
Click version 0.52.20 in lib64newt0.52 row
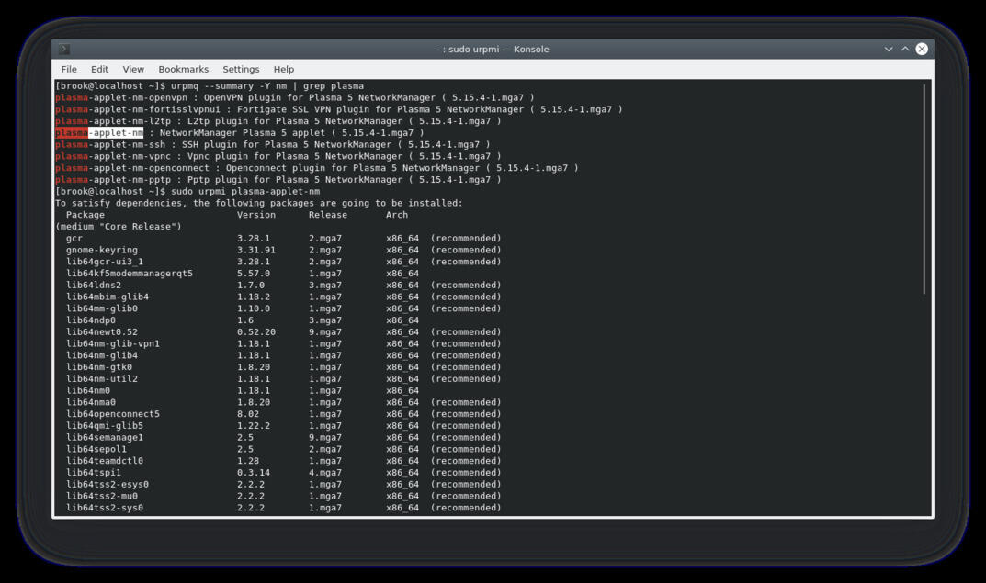(256, 332)
